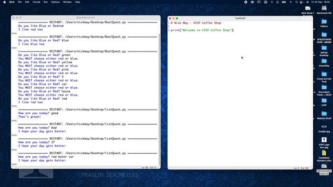Click 'Do you like Blue or Red? house' line
The height and width of the screenshot is (187, 333).
click(x=44, y=91)
